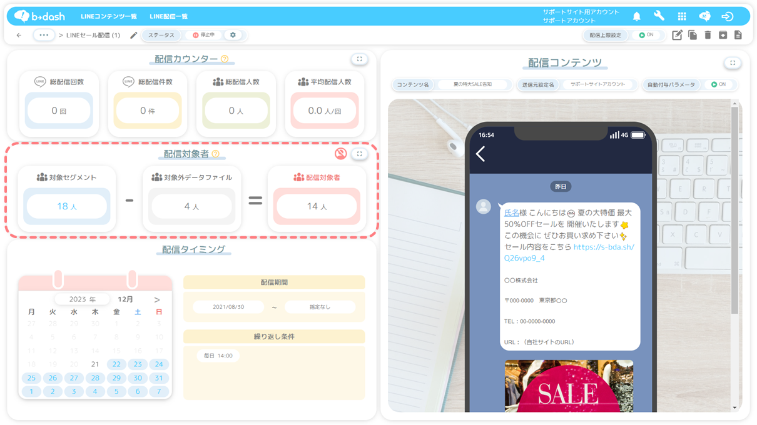Click the trash delete icon
Image resolution: width=757 pixels, height=425 pixels.
(x=708, y=35)
